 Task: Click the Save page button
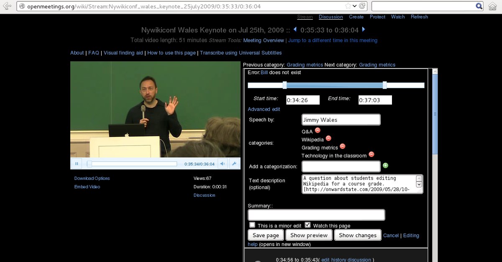click(266, 235)
